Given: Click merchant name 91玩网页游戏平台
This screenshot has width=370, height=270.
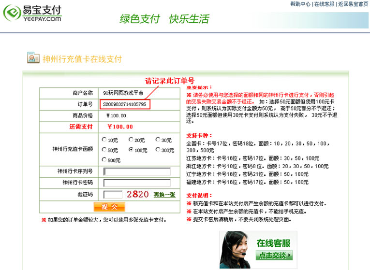Looking at the screenshot, I should click(123, 93).
